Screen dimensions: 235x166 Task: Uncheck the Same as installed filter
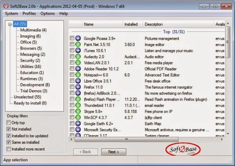click(x=9, y=142)
